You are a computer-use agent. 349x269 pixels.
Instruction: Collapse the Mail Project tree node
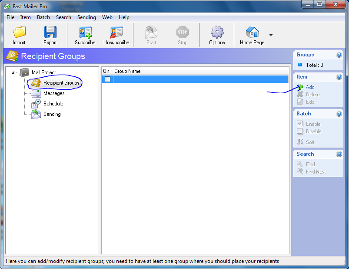13,72
